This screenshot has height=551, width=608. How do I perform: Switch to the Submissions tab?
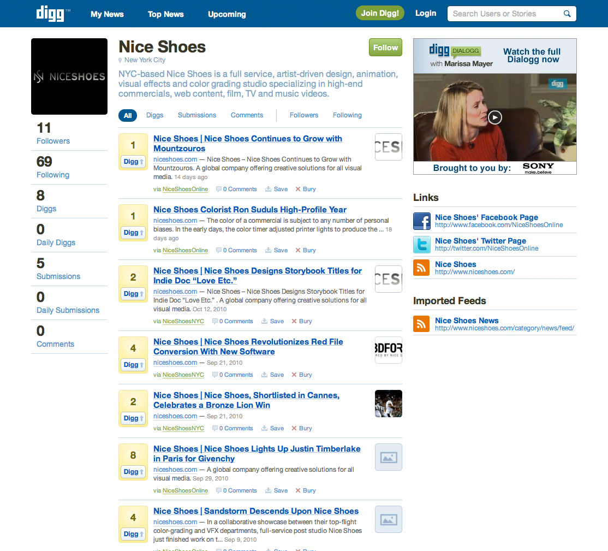coord(197,115)
